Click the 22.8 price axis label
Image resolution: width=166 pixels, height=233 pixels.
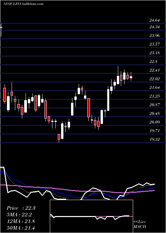tap(153, 62)
